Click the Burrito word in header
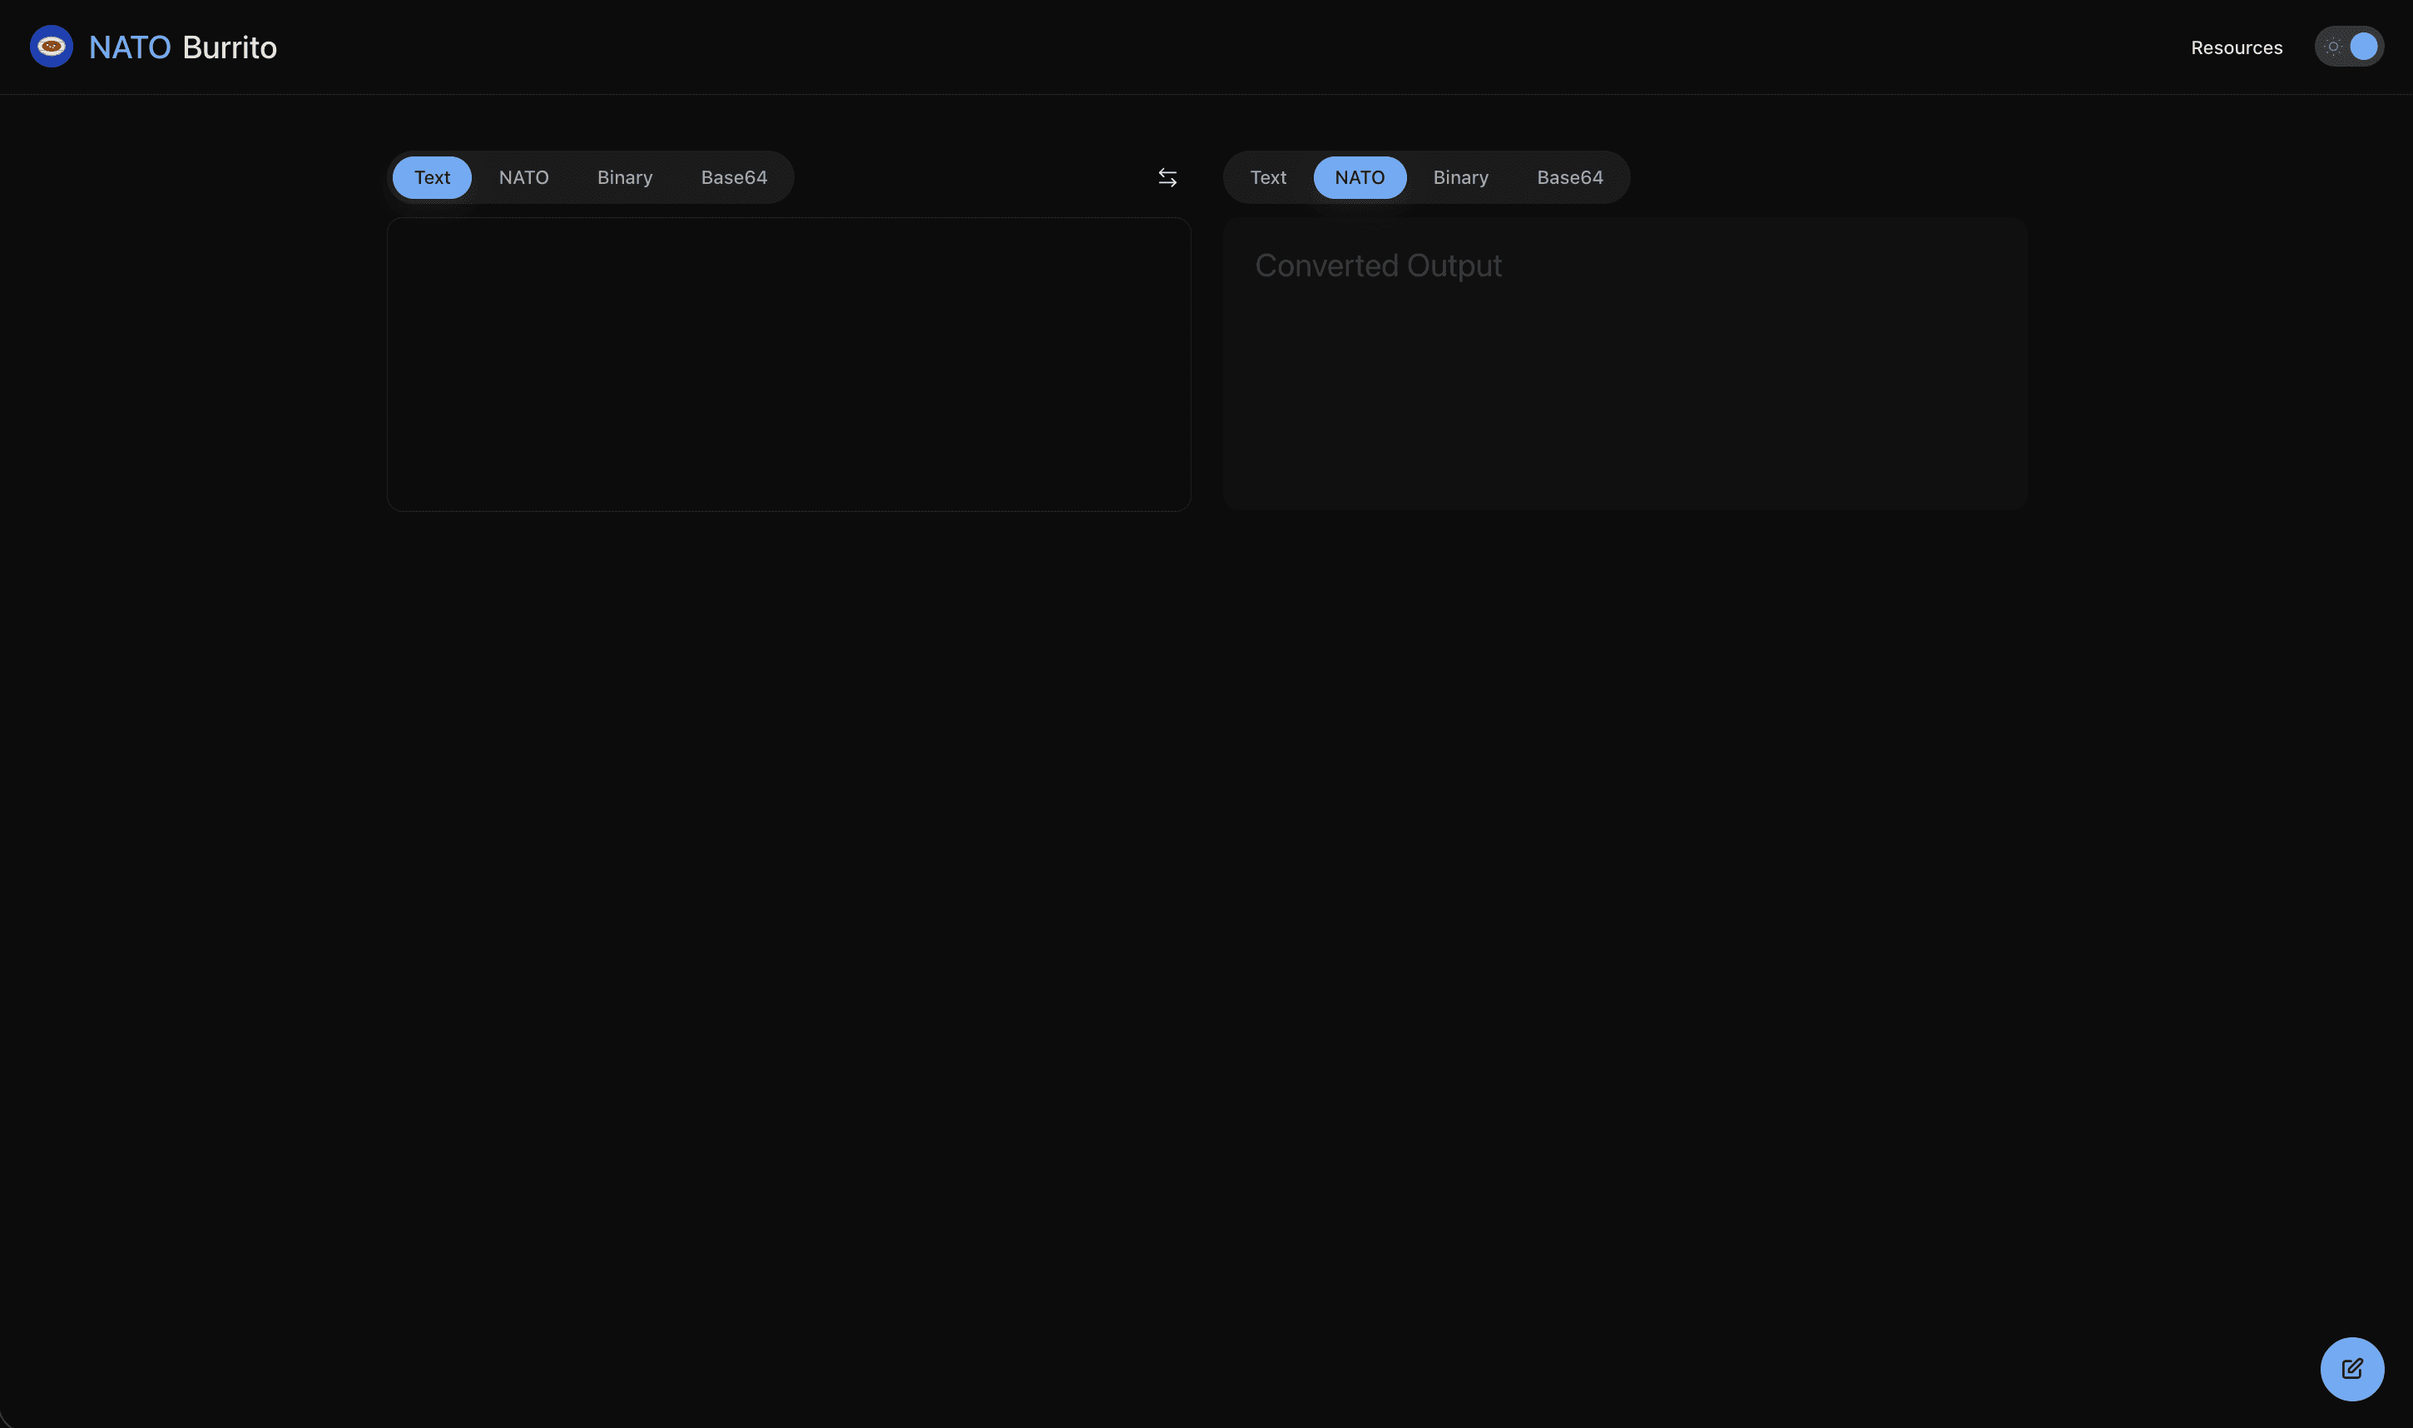 pos(230,47)
